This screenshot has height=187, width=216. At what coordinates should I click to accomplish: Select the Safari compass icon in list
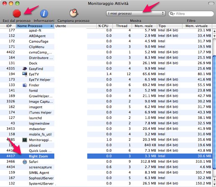(25, 162)
